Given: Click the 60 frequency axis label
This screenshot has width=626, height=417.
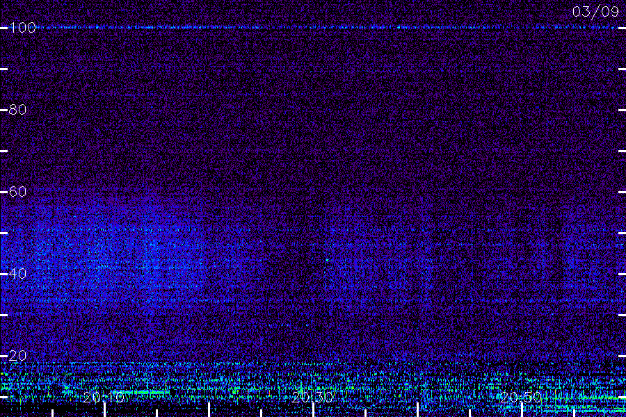Looking at the screenshot, I should pos(17,192).
